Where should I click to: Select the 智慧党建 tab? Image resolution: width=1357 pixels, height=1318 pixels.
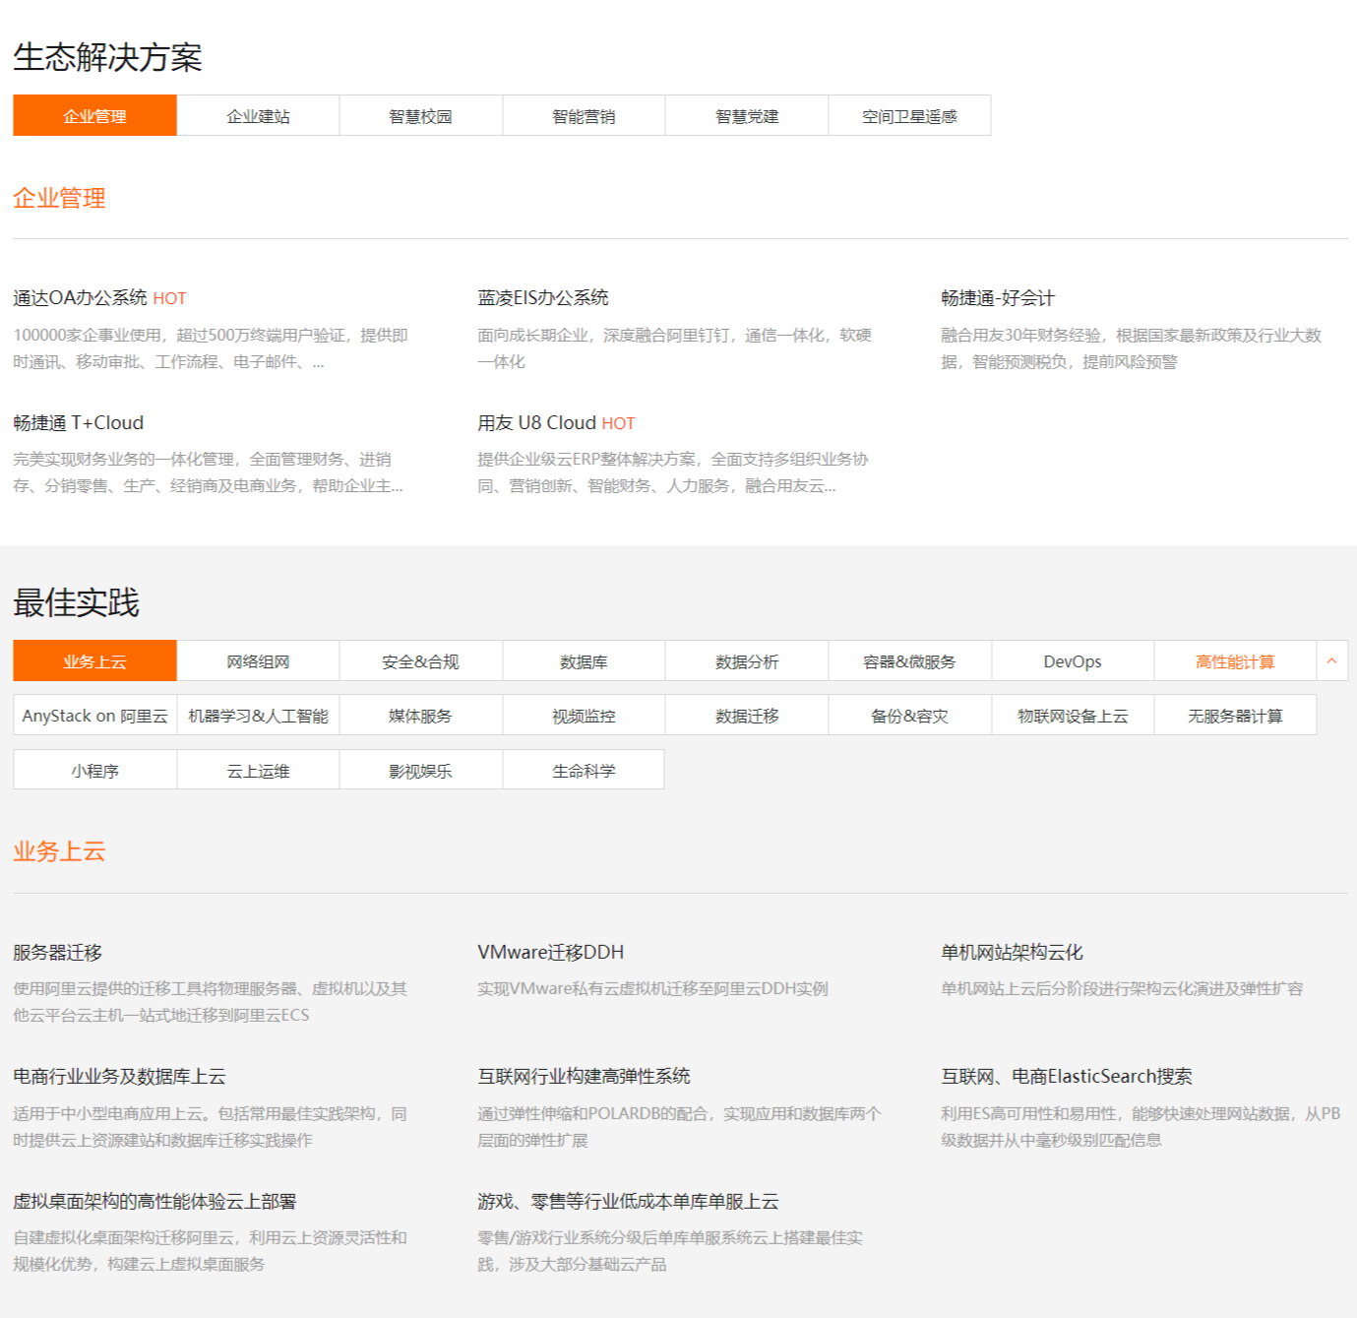point(747,116)
